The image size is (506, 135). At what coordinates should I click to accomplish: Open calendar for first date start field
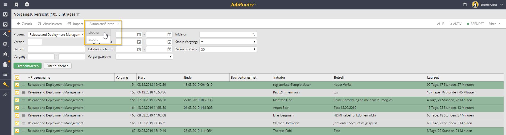tap(139, 34)
